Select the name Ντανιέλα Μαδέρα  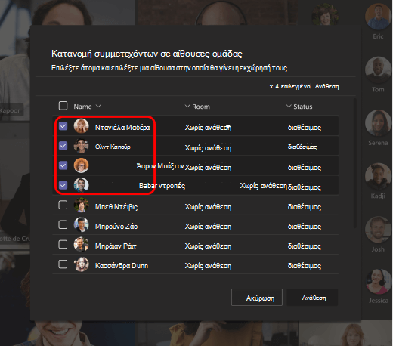[122, 128]
